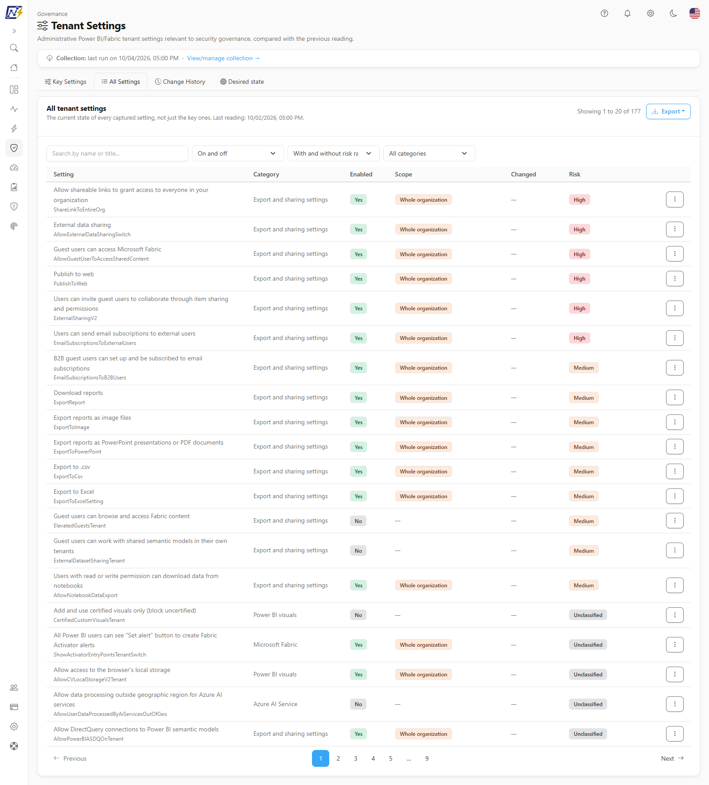
Task: Select the All Settings tab
Action: (x=121, y=82)
